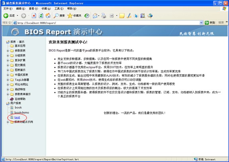Open the 编辑 Edit menu
The height and width of the screenshot is (162, 229).
point(21,9)
